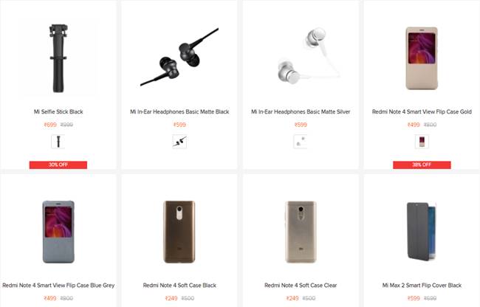Open the Mi Selfie Stick Black product image
Screen dimensions: 480x307
click(58, 58)
